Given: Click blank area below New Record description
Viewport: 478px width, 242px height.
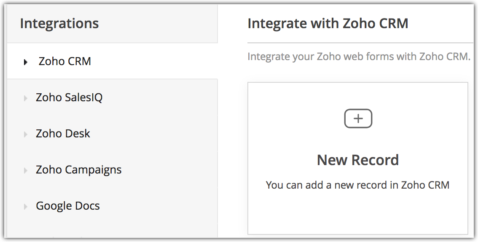Looking at the screenshot, I should pos(357,212).
